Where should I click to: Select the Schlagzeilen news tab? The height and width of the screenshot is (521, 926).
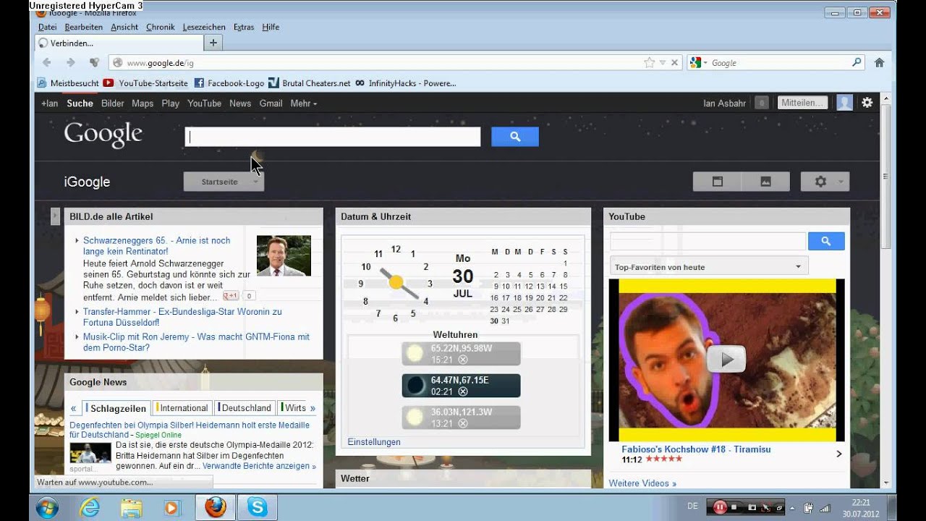(x=116, y=408)
